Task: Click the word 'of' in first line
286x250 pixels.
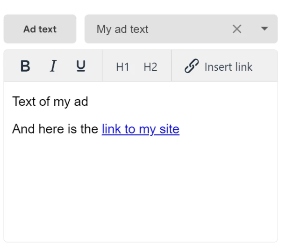Action: click(x=44, y=101)
